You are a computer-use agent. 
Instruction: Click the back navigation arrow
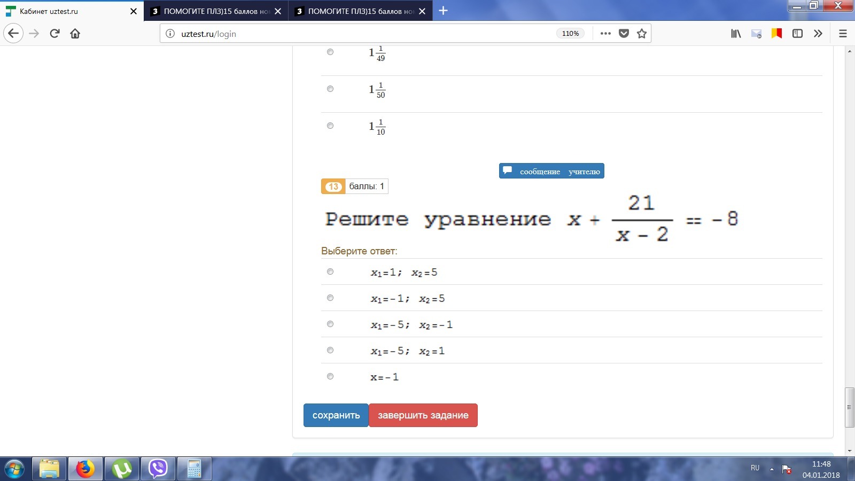click(x=13, y=34)
